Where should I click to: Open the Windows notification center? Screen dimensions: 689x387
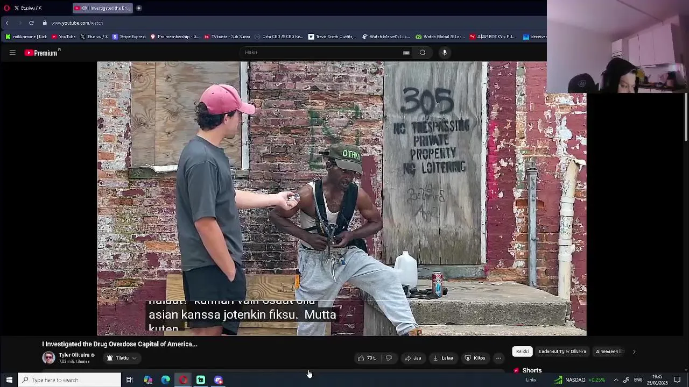point(677,380)
